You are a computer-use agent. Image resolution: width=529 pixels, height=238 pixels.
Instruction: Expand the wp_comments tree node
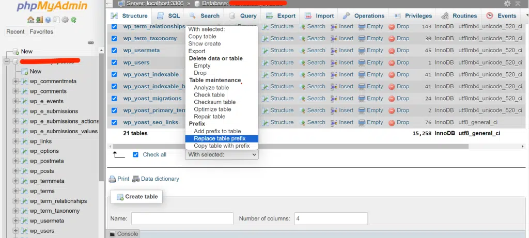click(15, 91)
